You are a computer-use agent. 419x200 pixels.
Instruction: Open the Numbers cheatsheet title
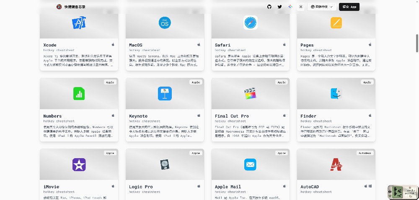[52, 116]
